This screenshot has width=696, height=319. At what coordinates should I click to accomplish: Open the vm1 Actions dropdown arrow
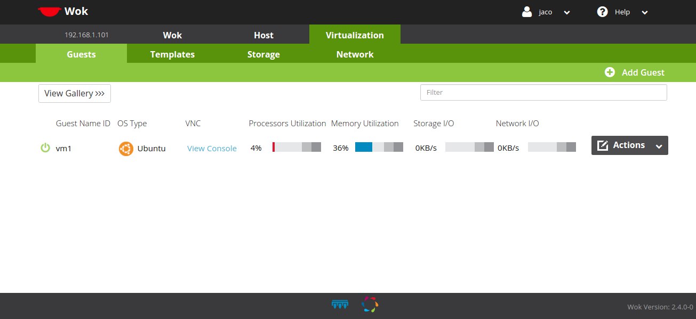tap(659, 146)
